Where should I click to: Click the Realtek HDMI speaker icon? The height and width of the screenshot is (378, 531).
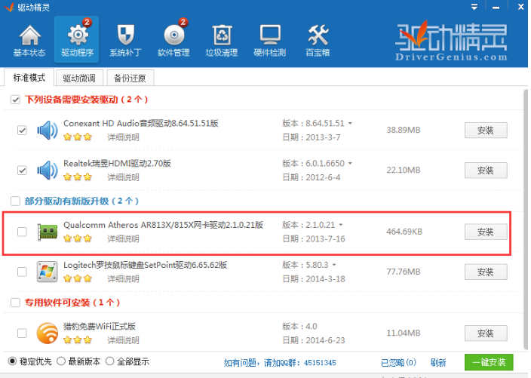coord(47,171)
